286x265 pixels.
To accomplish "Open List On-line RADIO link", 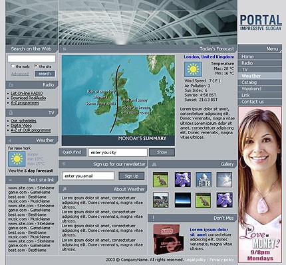I will pos(27,93).
